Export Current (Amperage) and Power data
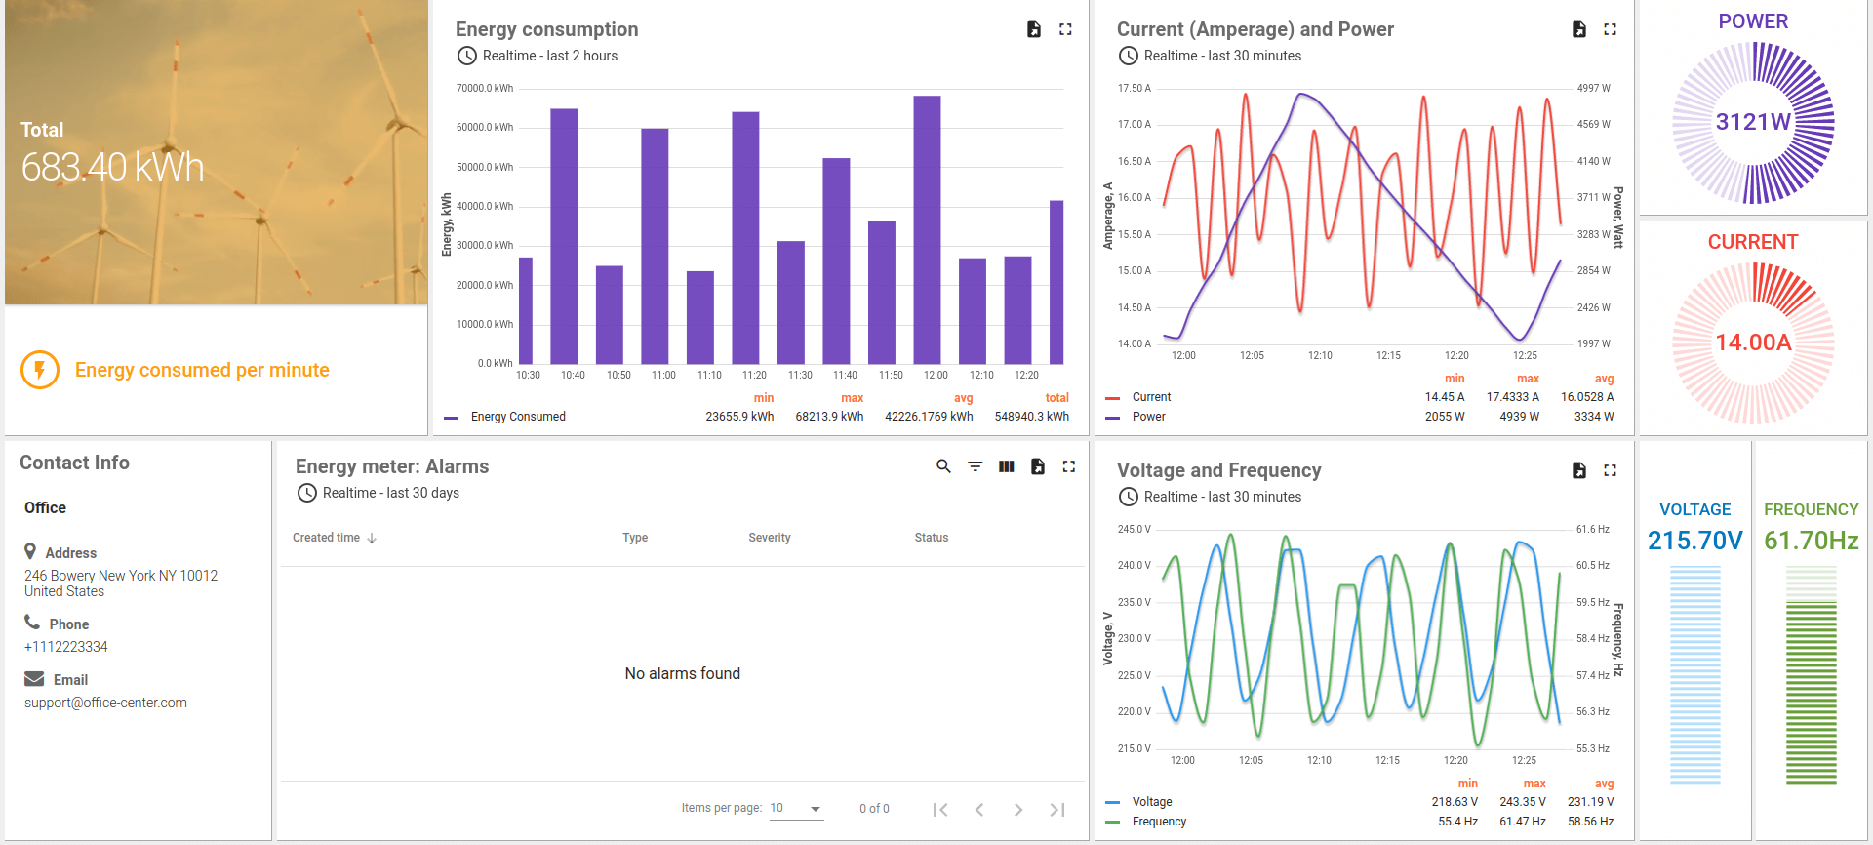This screenshot has height=845, width=1873. click(x=1578, y=30)
